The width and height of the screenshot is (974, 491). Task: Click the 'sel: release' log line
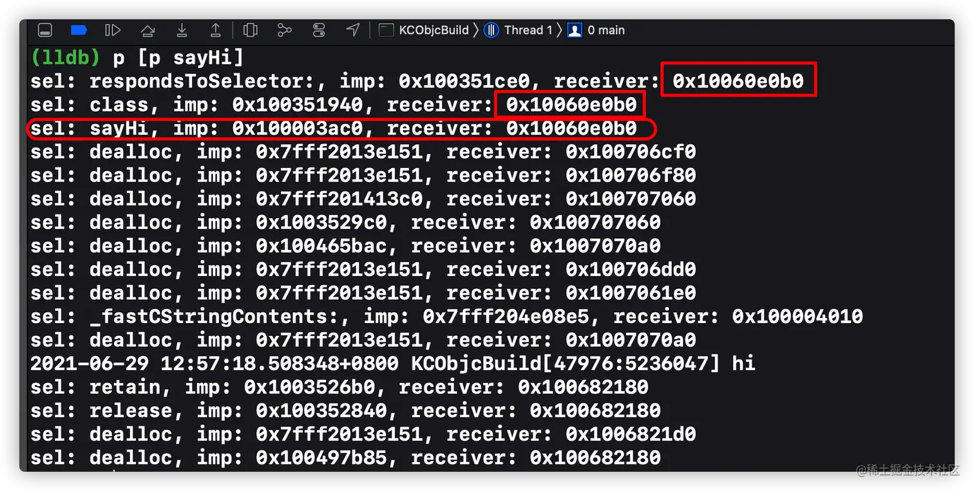[x=345, y=410]
